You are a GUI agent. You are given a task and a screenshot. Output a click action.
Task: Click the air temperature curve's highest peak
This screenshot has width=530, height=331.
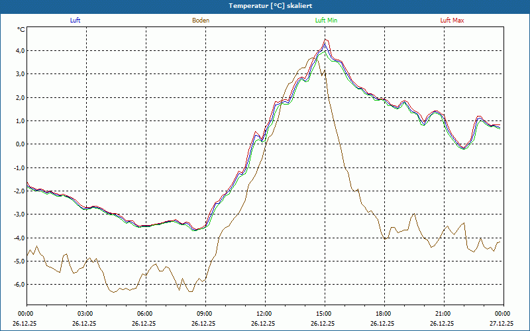[x=325, y=41]
